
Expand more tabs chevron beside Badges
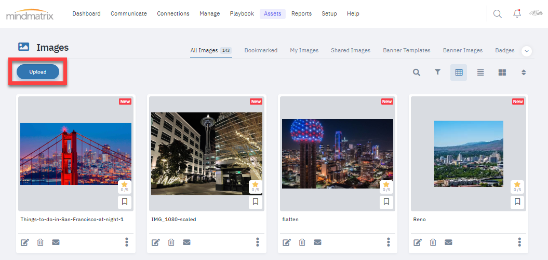(x=527, y=51)
